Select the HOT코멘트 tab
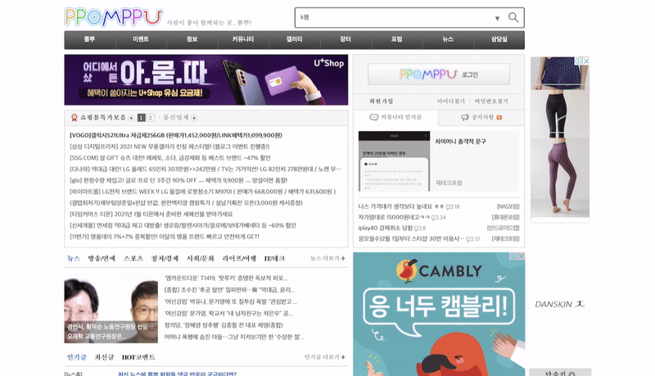Screen dimensions: 655x376 click(x=138, y=357)
